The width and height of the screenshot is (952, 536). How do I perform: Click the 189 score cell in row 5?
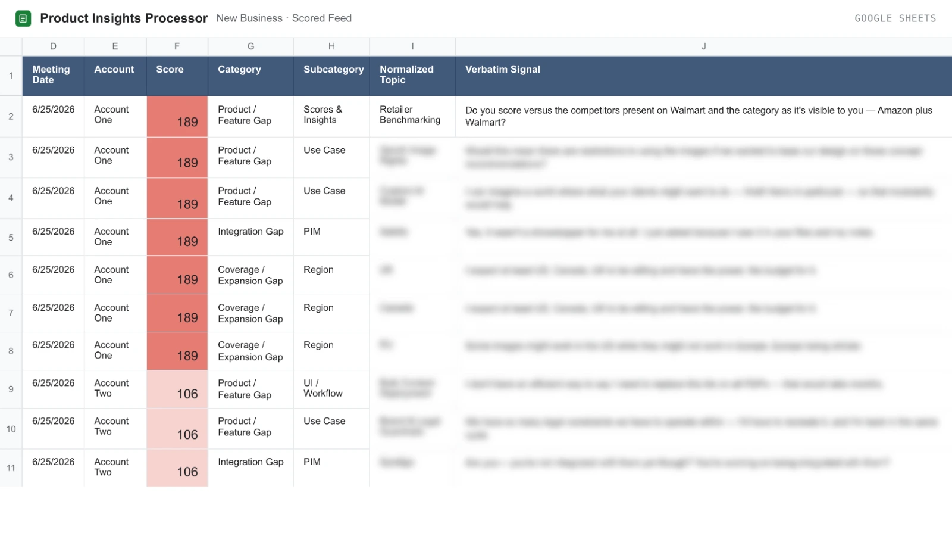pyautogui.click(x=177, y=237)
